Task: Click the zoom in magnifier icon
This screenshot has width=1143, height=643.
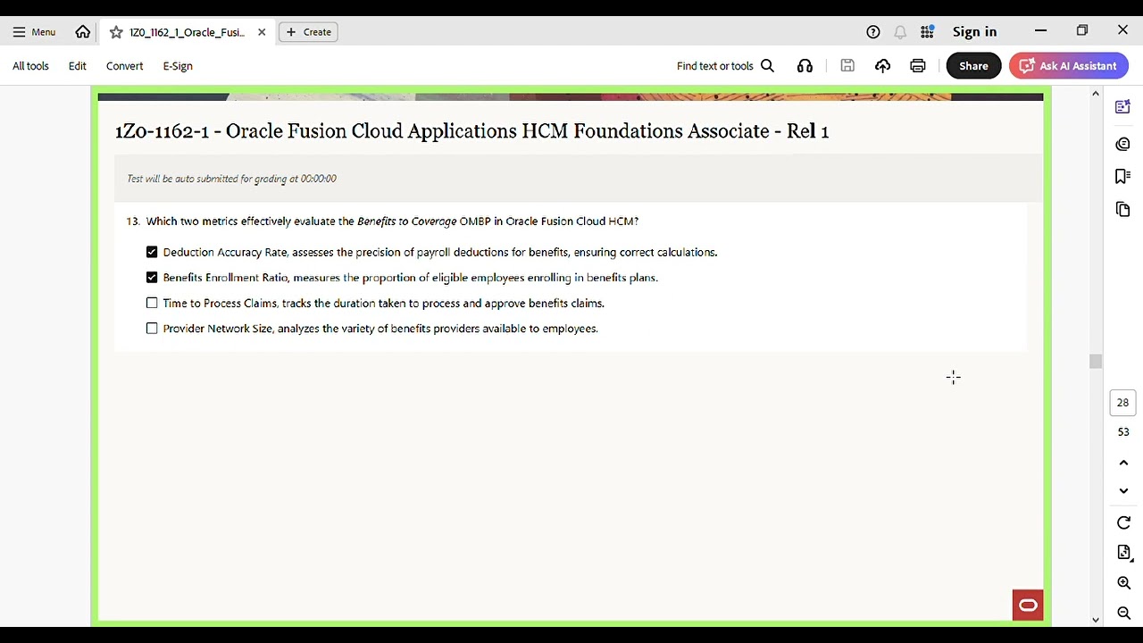Action: (1123, 583)
